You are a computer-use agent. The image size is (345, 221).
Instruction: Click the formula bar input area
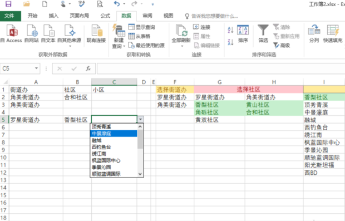pyautogui.click(x=221, y=68)
